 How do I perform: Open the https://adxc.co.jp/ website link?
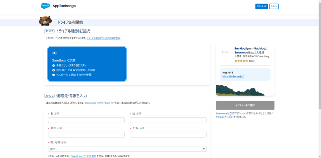pos(233,76)
